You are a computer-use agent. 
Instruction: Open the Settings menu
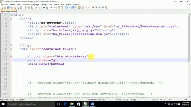(44, 4)
